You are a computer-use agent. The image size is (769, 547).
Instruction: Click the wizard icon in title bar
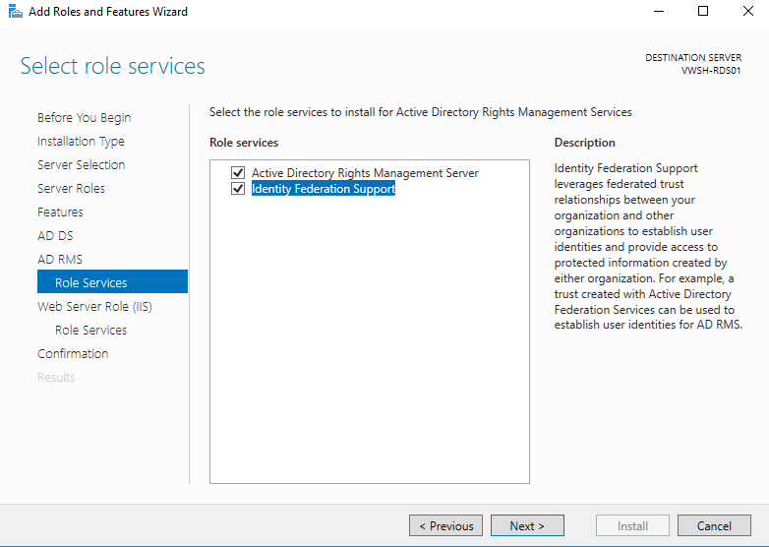[x=15, y=11]
